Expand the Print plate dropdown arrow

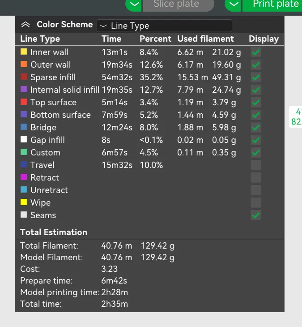pyautogui.click(x=233, y=4)
